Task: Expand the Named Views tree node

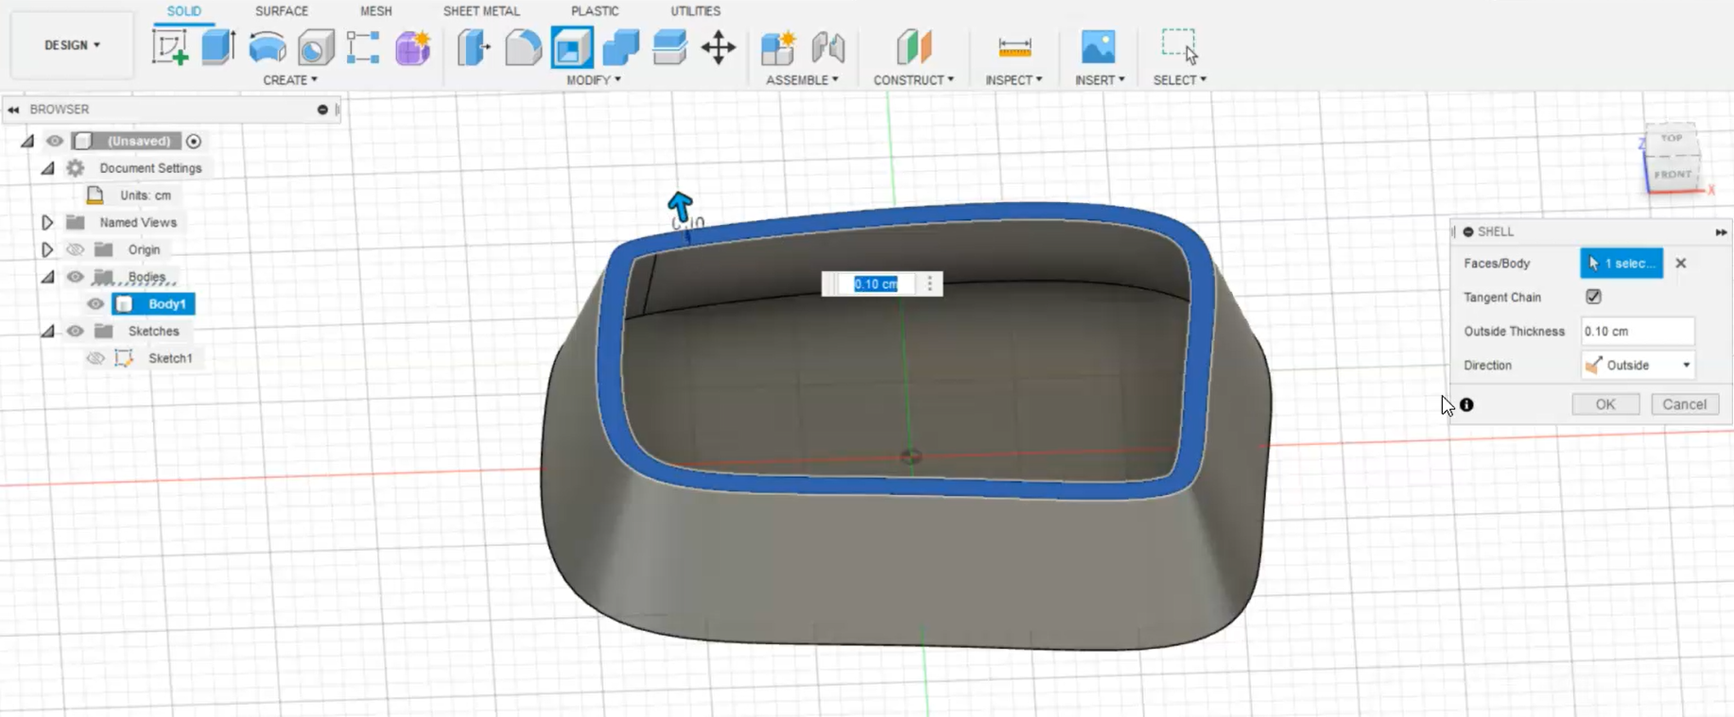Action: [46, 223]
